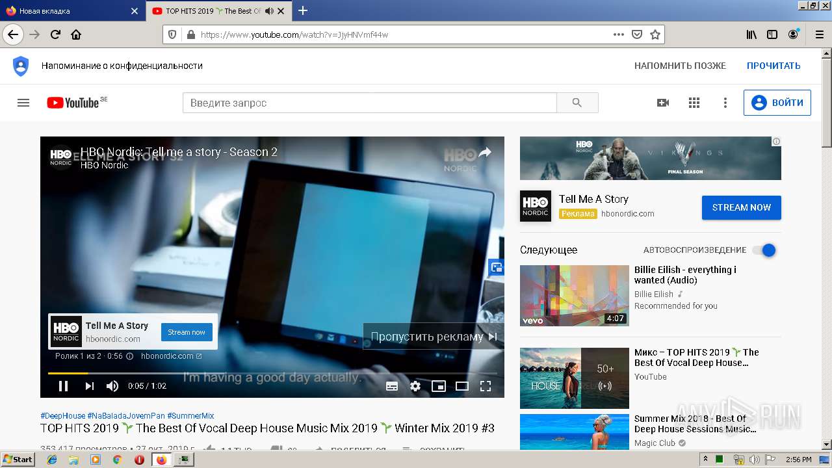832x468 pixels.
Task: Open the ad info icon next to Ролик 1 из 2
Action: pos(129,356)
